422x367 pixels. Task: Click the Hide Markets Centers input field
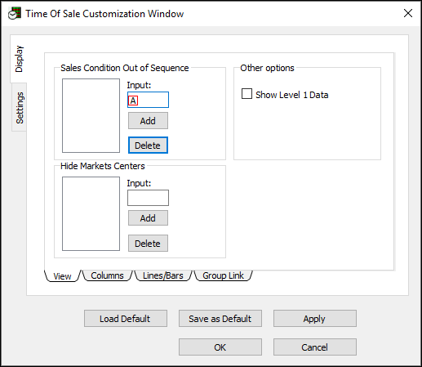[148, 198]
